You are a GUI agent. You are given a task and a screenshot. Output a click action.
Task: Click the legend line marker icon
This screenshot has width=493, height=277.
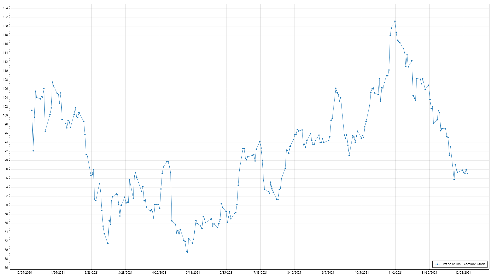(437, 264)
